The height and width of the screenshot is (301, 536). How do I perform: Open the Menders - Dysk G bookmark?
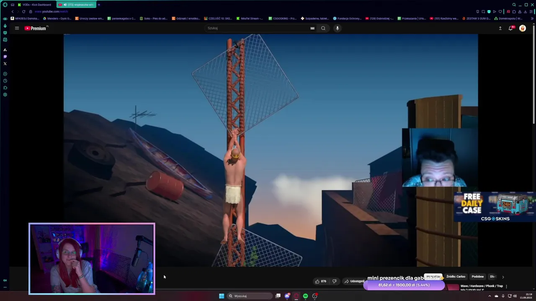(57, 18)
